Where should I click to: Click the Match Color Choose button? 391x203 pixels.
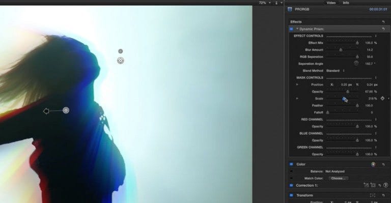click(x=339, y=179)
